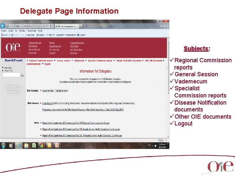Click the Inicio home command icon
The image size is (235, 176).
[2, 35]
